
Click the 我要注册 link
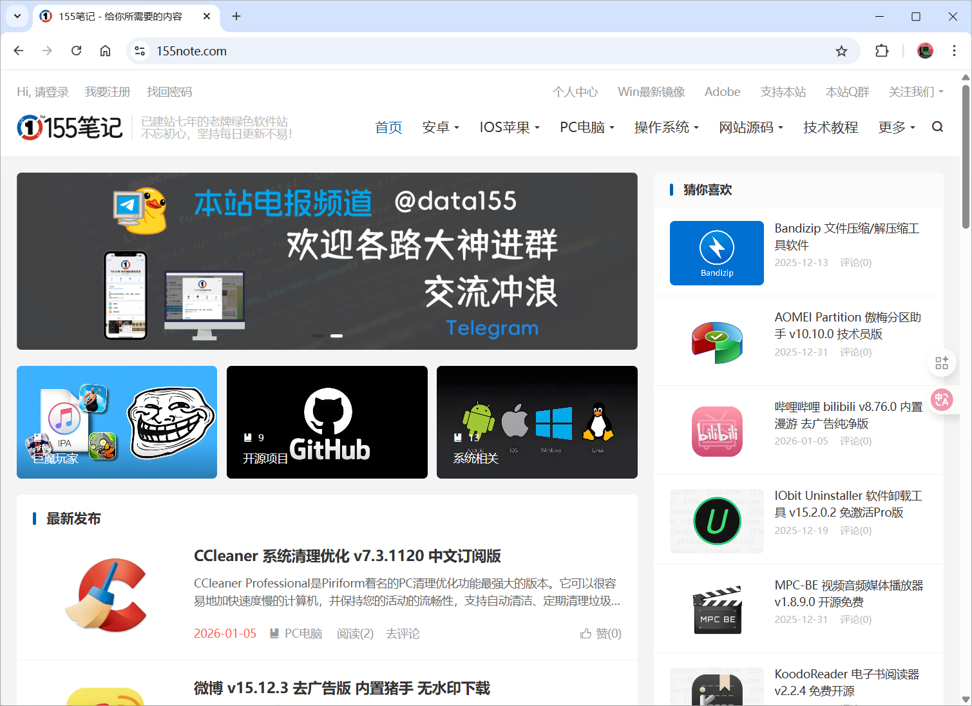click(108, 92)
